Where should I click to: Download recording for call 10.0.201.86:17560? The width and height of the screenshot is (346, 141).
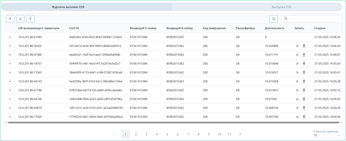pyautogui.click(x=304, y=117)
